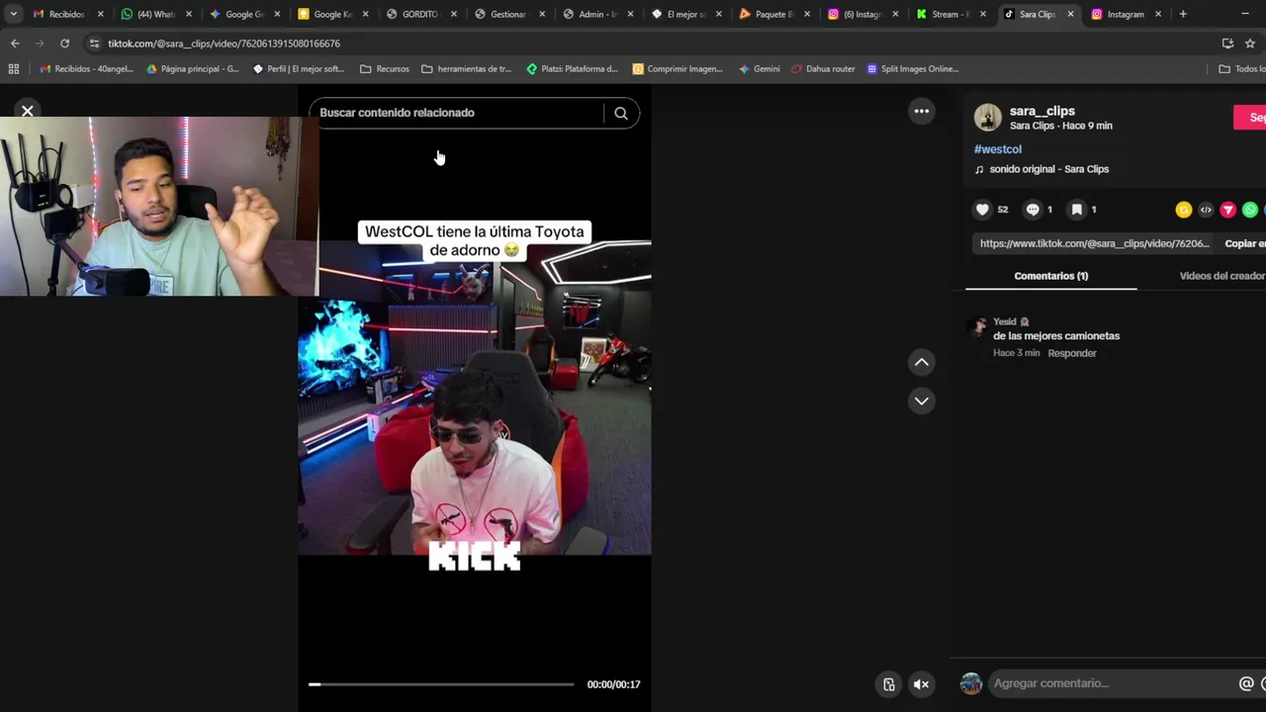Open the Comentarios (1) tab

1050,276
